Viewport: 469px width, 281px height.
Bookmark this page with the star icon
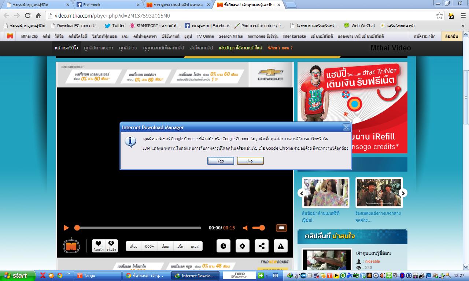pos(440,16)
